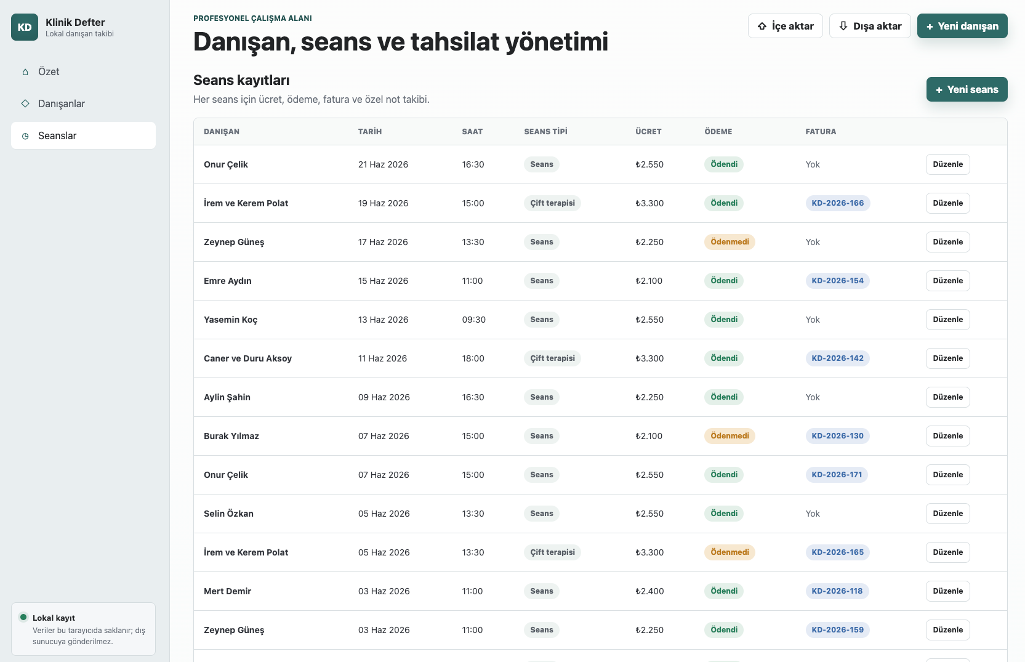Image resolution: width=1025 pixels, height=662 pixels.
Task: Edit the Mert Demir session
Action: coord(947,591)
